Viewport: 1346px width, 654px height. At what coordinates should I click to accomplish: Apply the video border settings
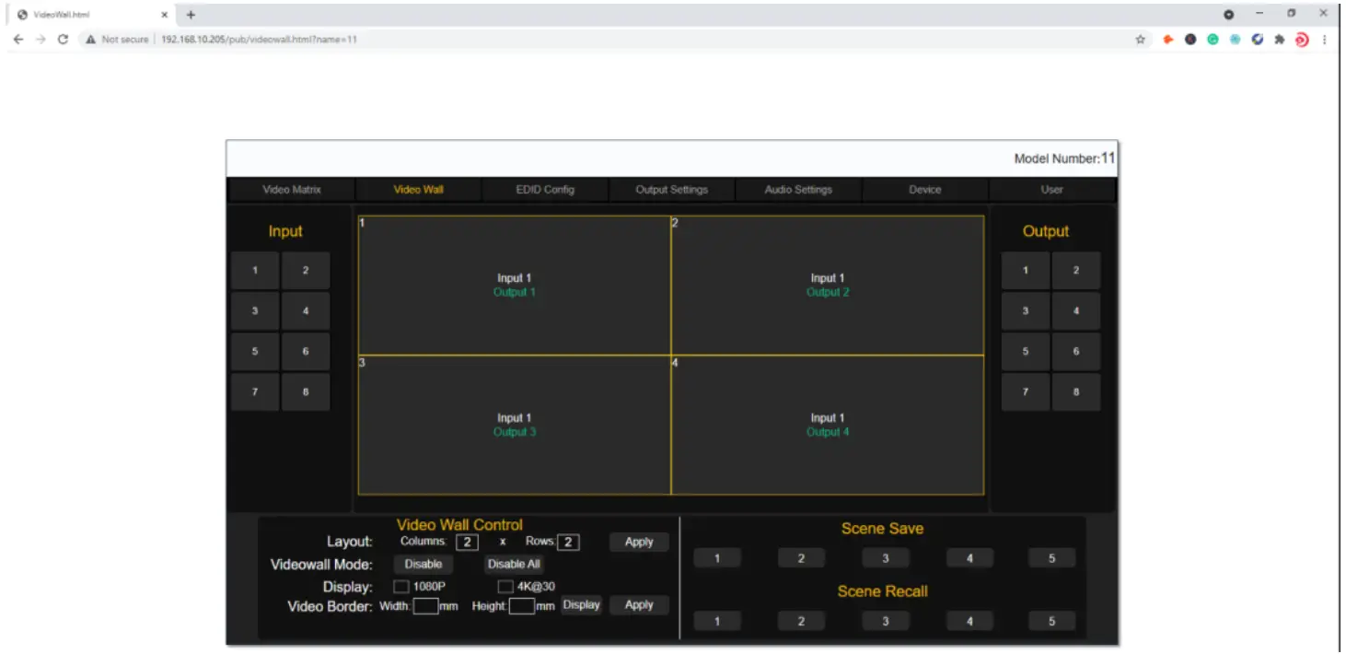click(638, 605)
